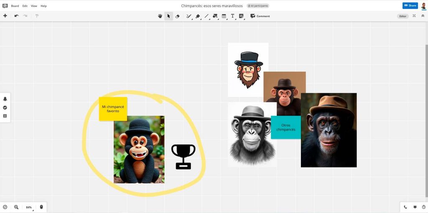Open notifications bell in left sidebar
The image size is (428, 213).
[x=5, y=99]
